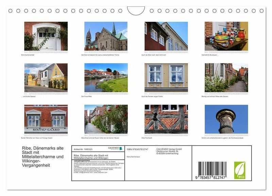Click the red building facade looking-up photo
The height and width of the screenshot is (196, 272).
tap(166, 36)
